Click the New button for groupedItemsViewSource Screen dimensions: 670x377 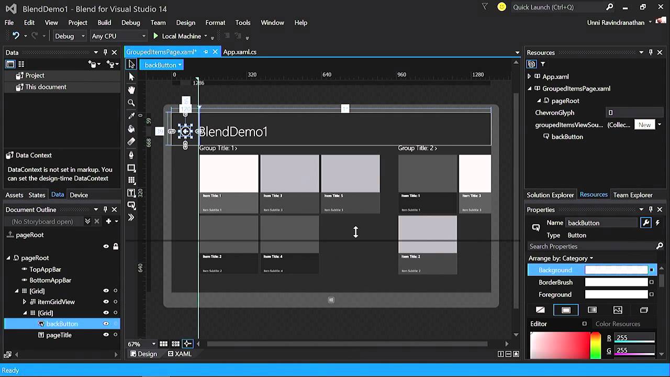[644, 125]
